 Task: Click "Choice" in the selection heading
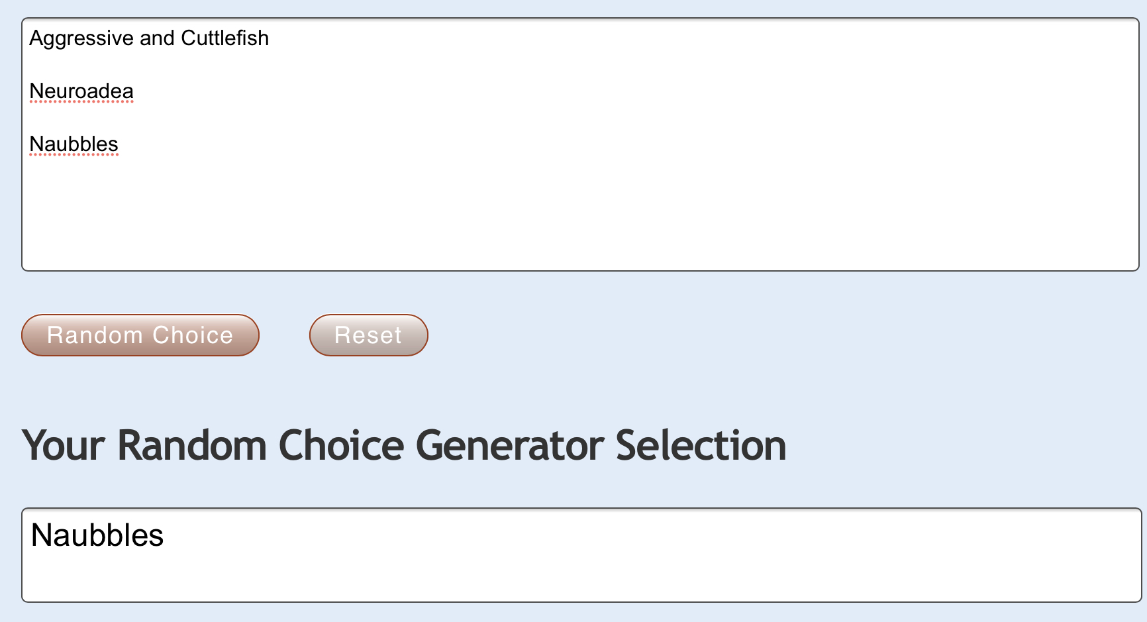coord(341,445)
